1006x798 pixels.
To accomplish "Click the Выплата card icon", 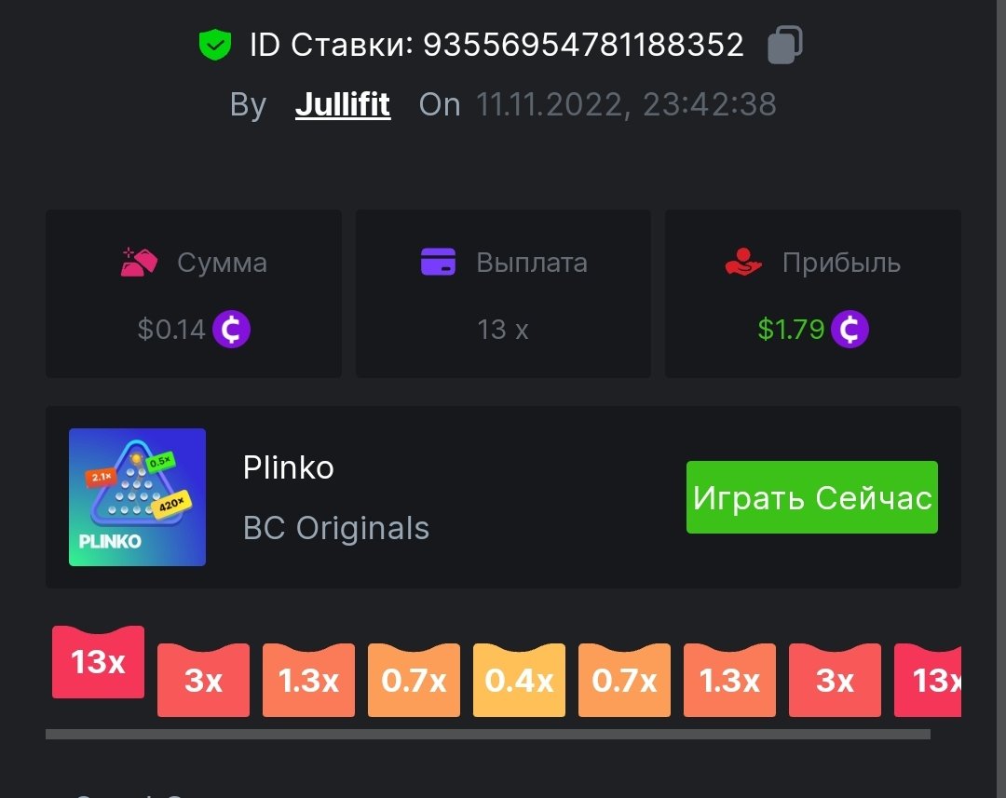I will pos(438,262).
